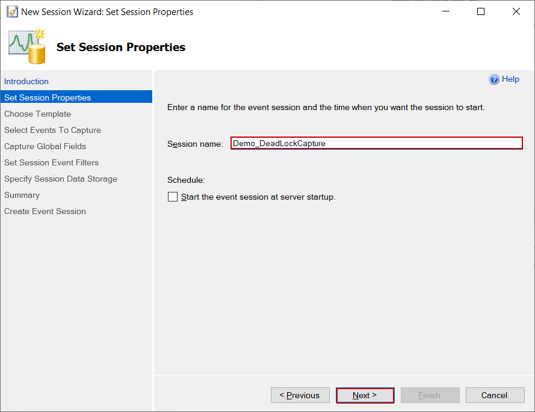The image size is (535, 412).
Task: Click the Help question mark icon
Action: coord(494,79)
